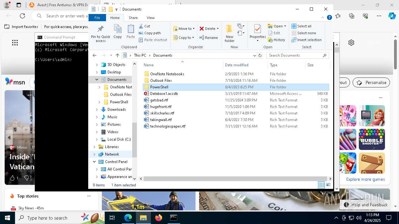This screenshot has width=399, height=224.
Task: Click the horizontal scrollbar in file list
Action: tap(235, 179)
